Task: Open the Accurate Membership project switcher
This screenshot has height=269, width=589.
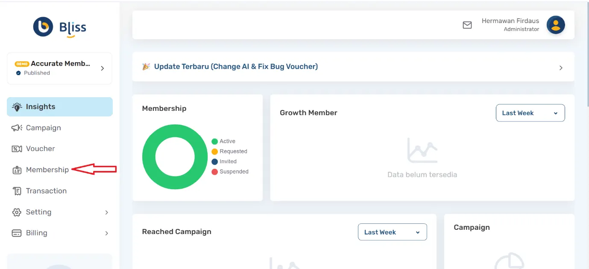Action: pos(59,68)
